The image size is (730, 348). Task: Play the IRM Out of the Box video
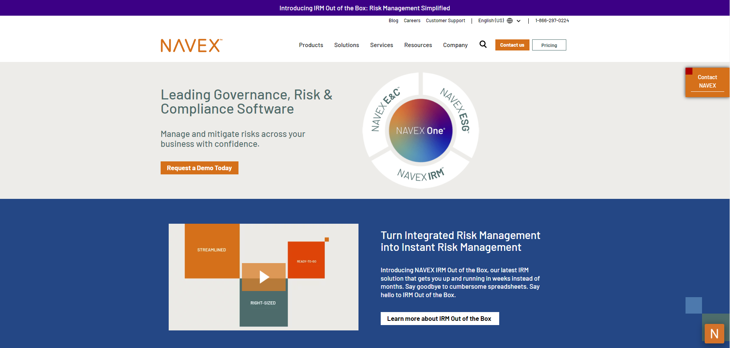coord(263,277)
